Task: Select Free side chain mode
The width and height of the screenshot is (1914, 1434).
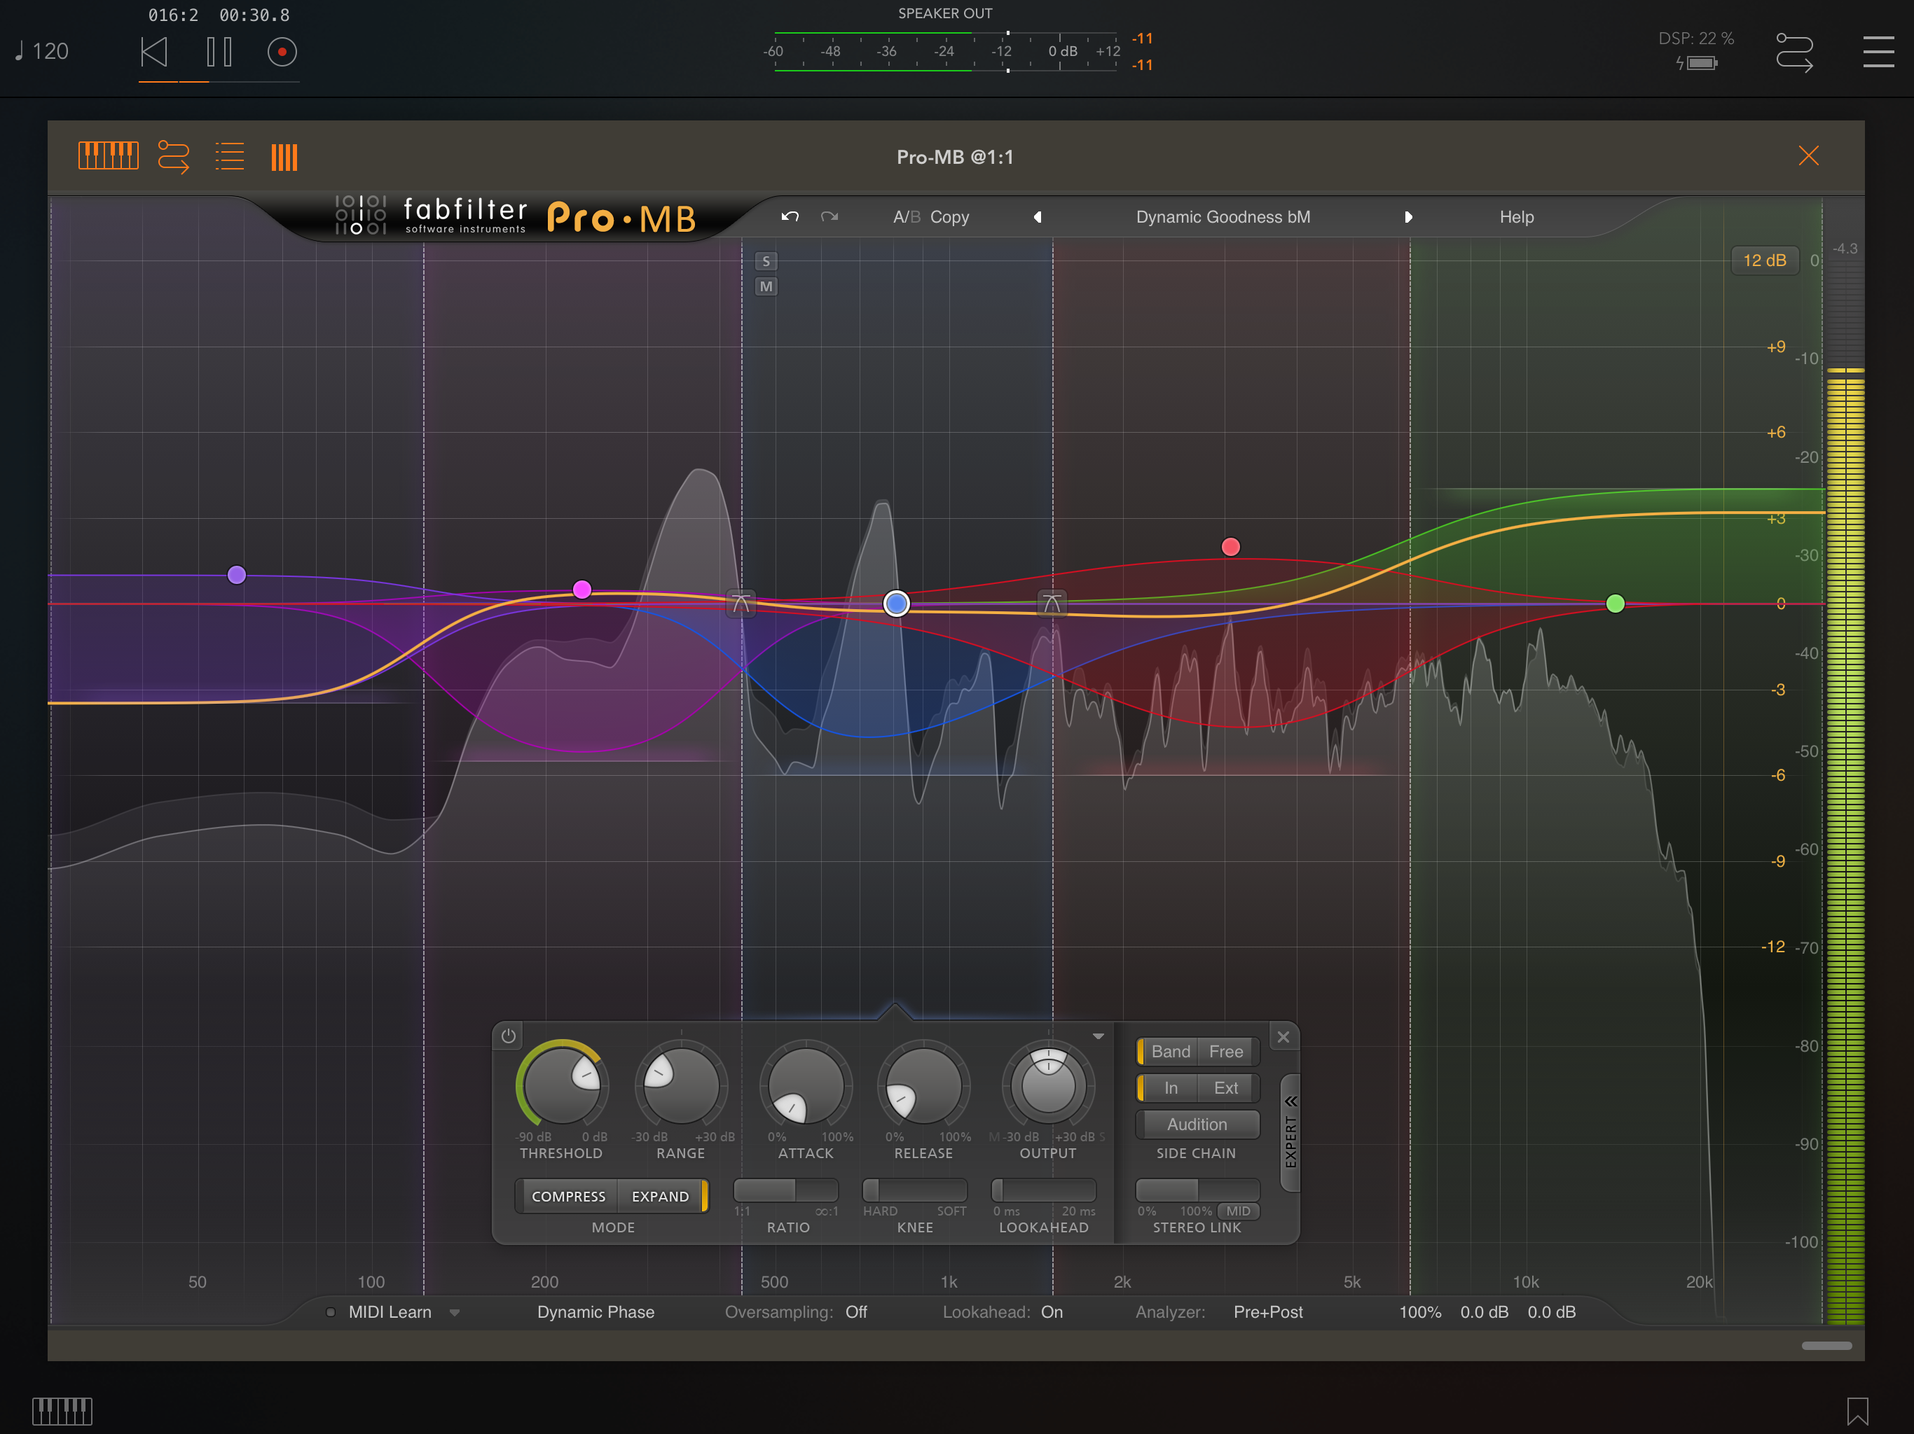Action: click(1227, 1052)
